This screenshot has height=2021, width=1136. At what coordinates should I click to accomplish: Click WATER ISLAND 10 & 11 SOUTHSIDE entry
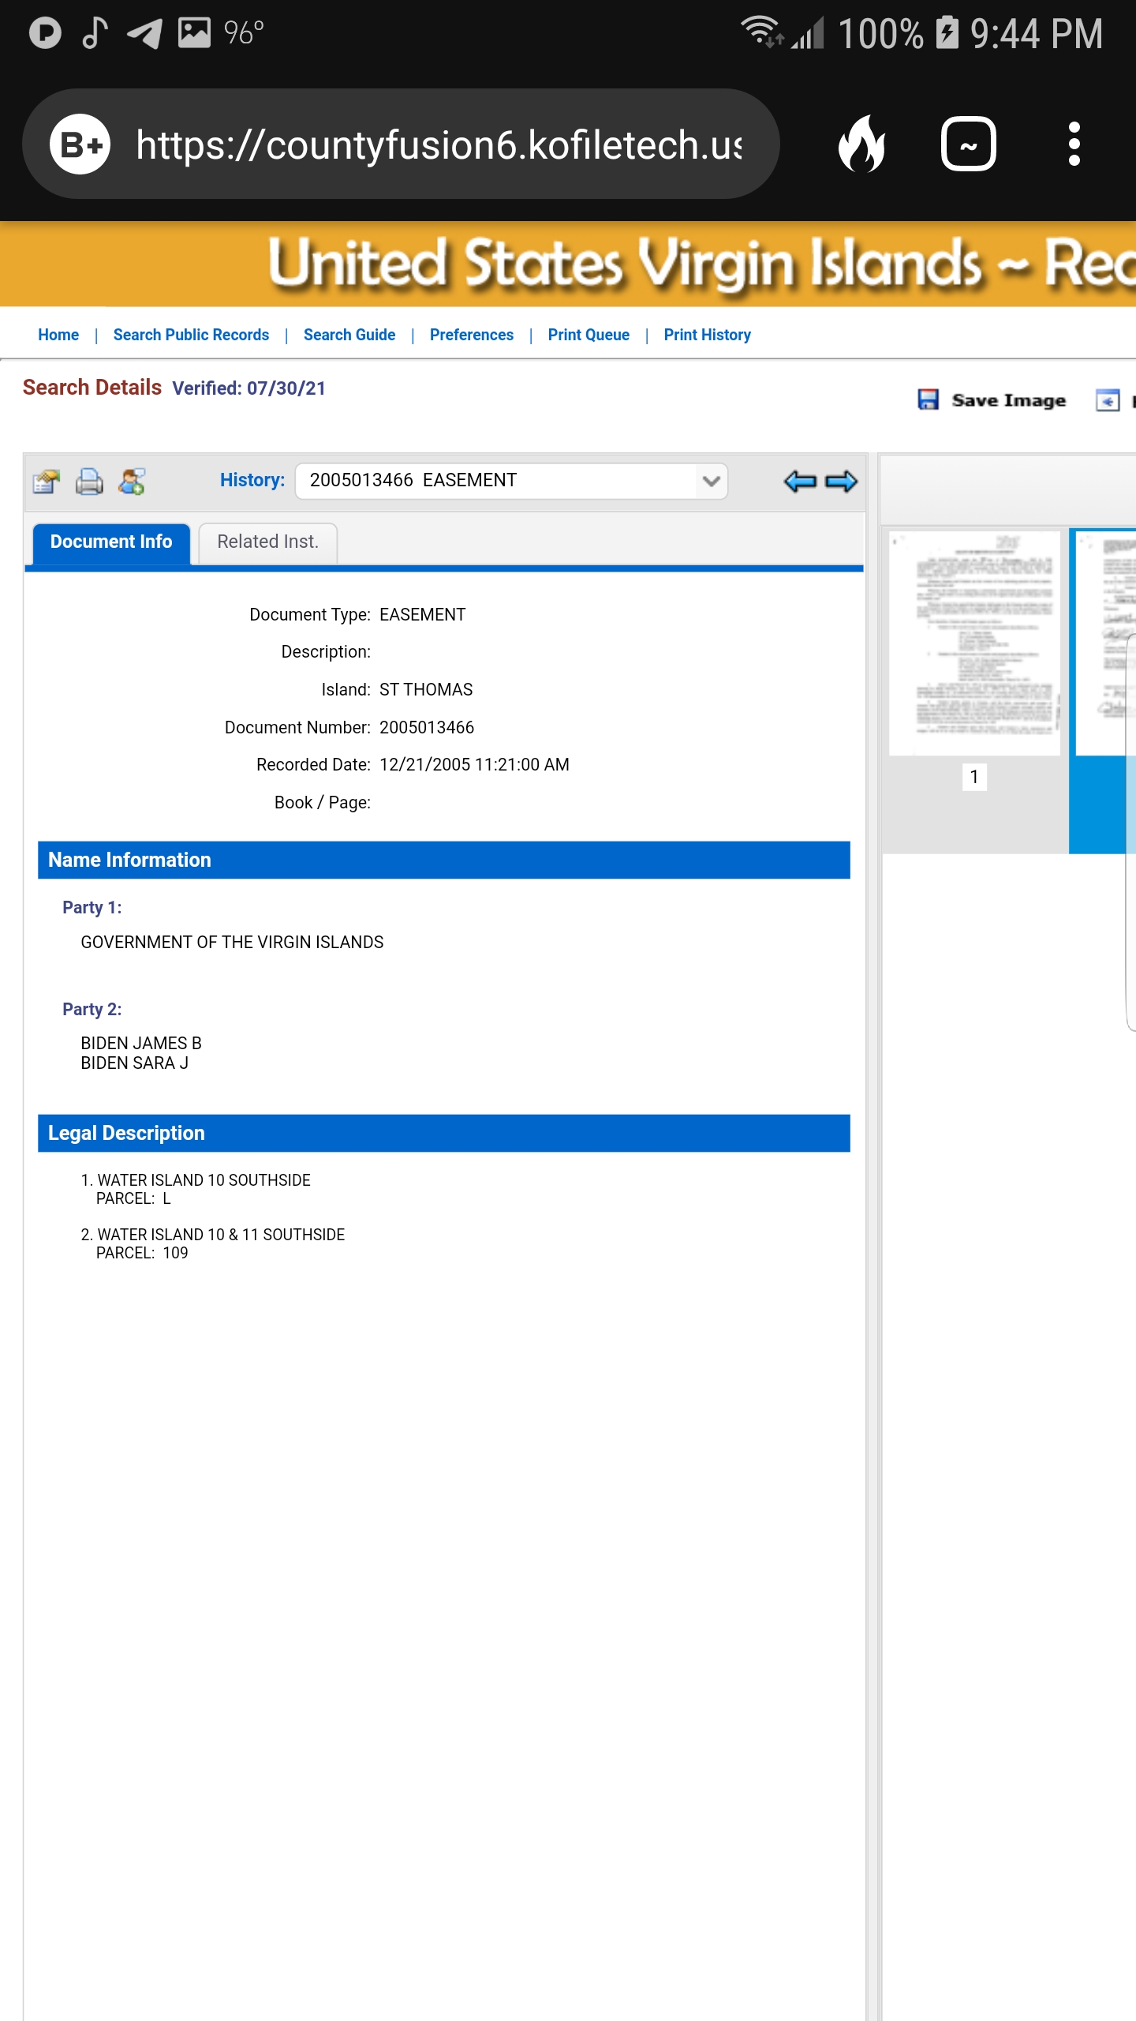221,1235
